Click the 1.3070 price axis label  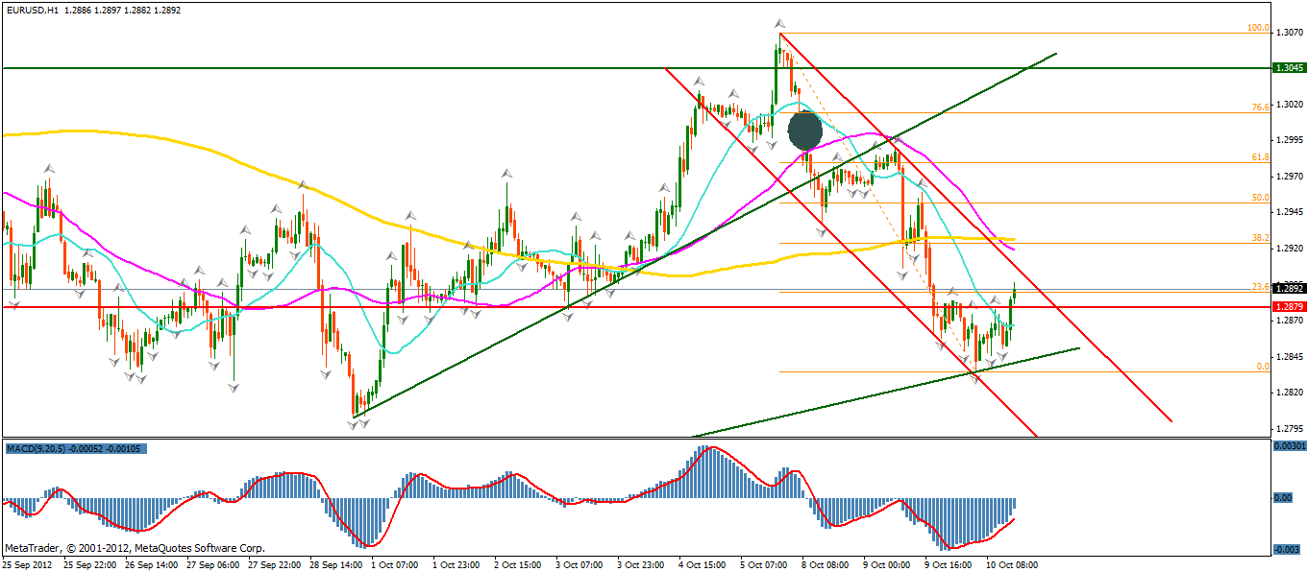coord(1288,33)
